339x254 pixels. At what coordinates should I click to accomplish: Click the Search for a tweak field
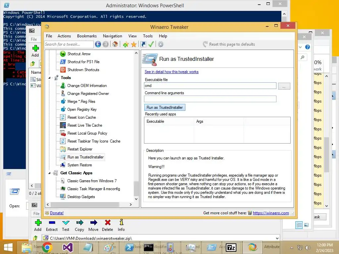(69, 44)
